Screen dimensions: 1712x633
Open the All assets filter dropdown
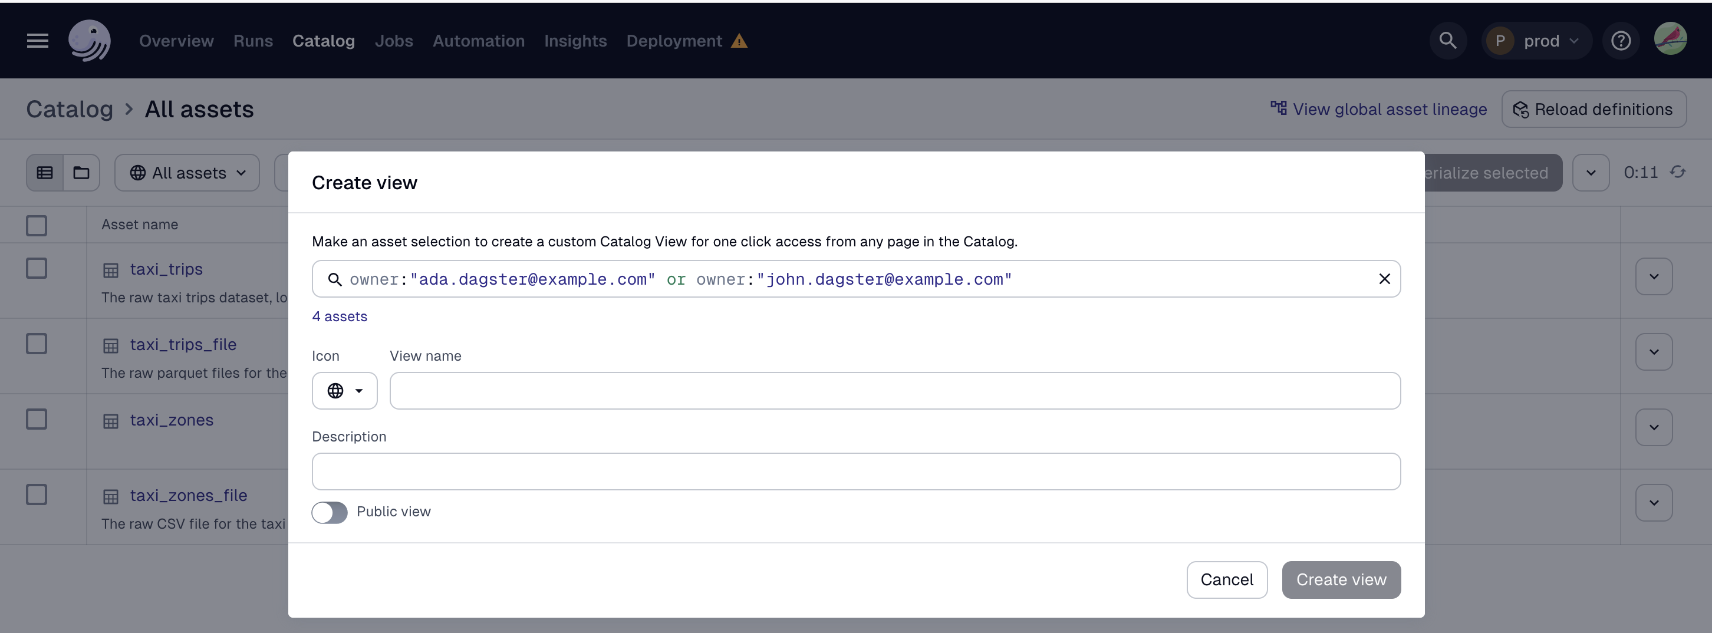click(187, 173)
